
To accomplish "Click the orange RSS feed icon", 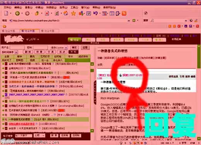I will point(124,14).
